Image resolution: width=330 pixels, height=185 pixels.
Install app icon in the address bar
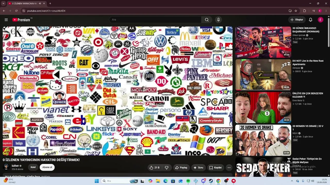tap(290, 11)
